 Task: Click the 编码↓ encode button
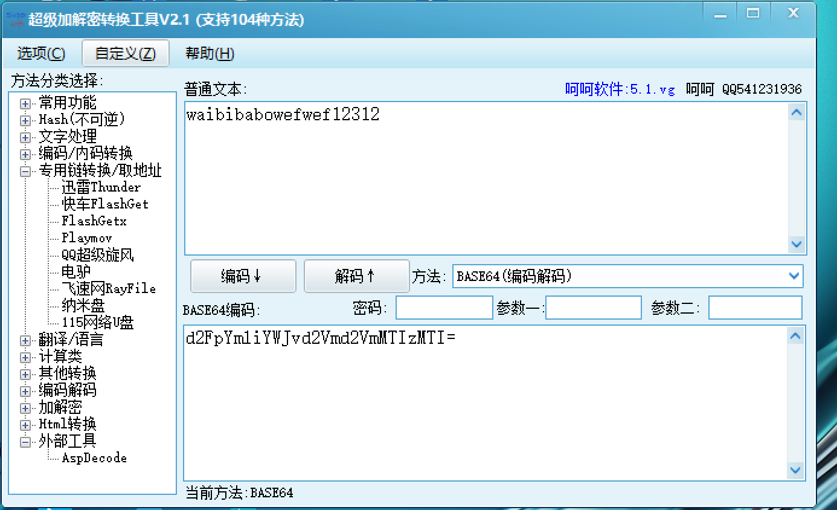click(x=243, y=276)
